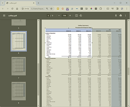Click the Vietnam row under Robusta Production
Viewport: 130px width, 107px height.
[x=83, y=60]
